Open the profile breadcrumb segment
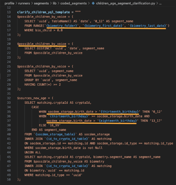 pos(9,3)
